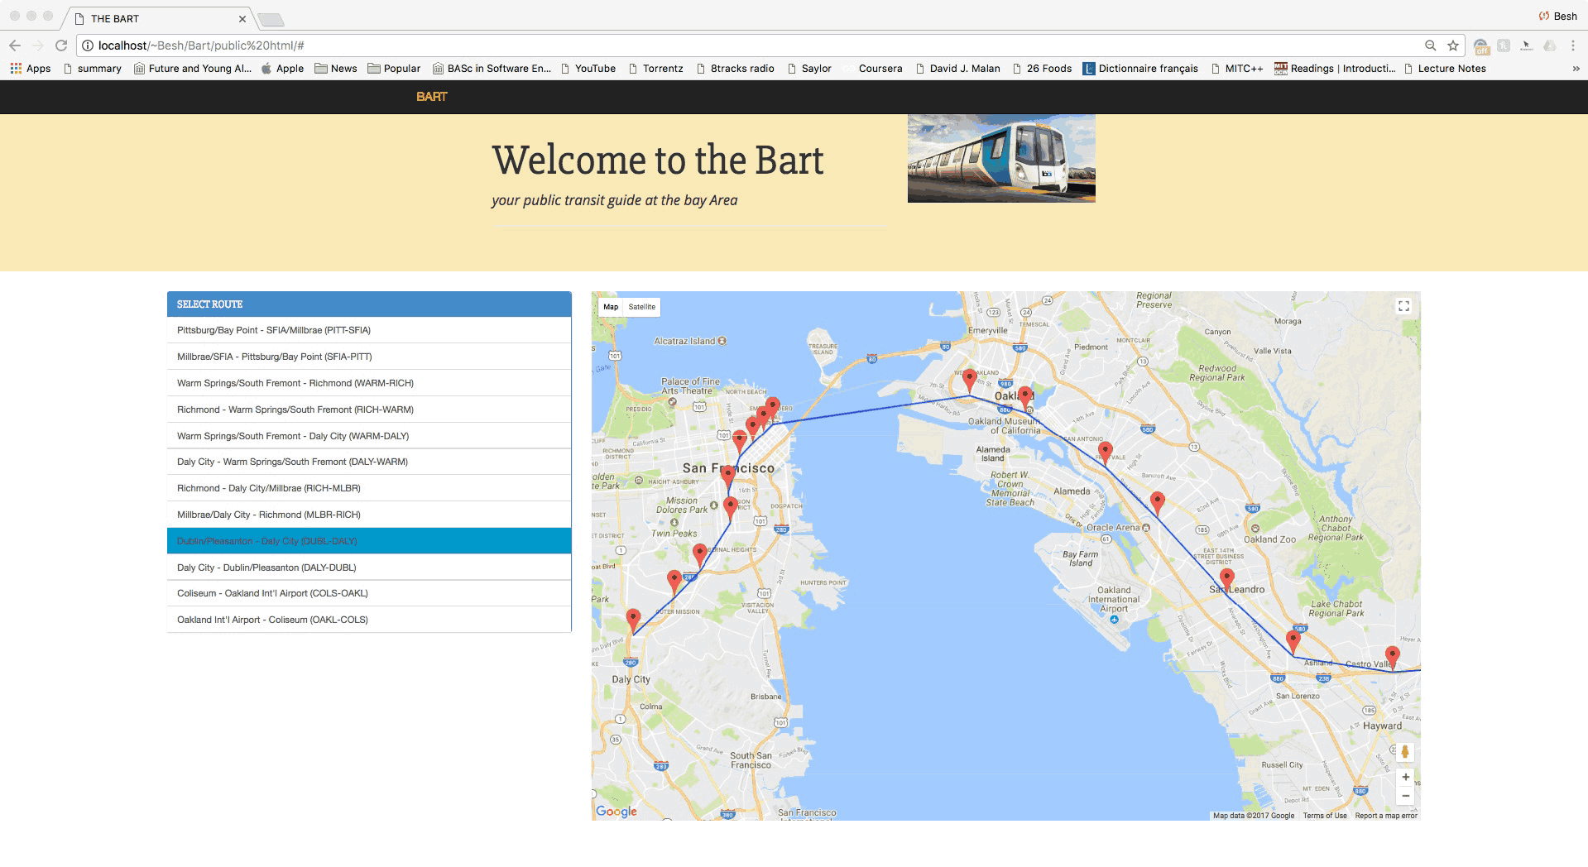
Task: Click the BART brand link in navbar
Action: coord(431,97)
